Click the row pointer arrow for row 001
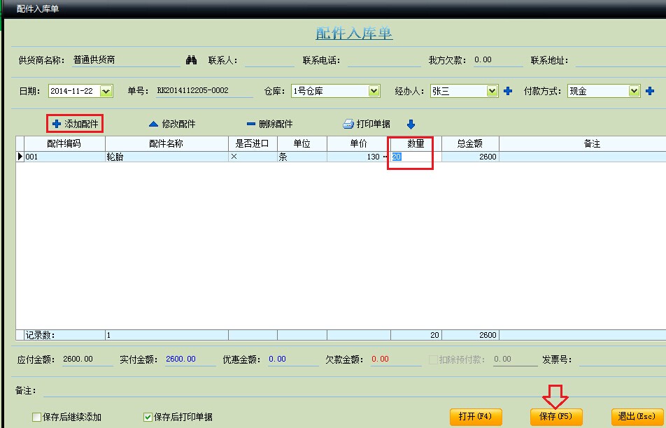666x428 pixels. pyautogui.click(x=20, y=157)
